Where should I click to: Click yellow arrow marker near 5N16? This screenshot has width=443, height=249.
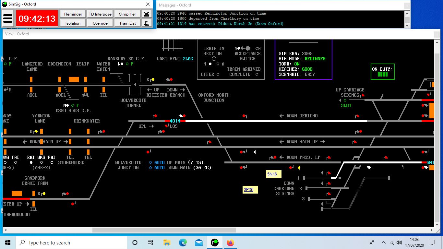coord(299,168)
